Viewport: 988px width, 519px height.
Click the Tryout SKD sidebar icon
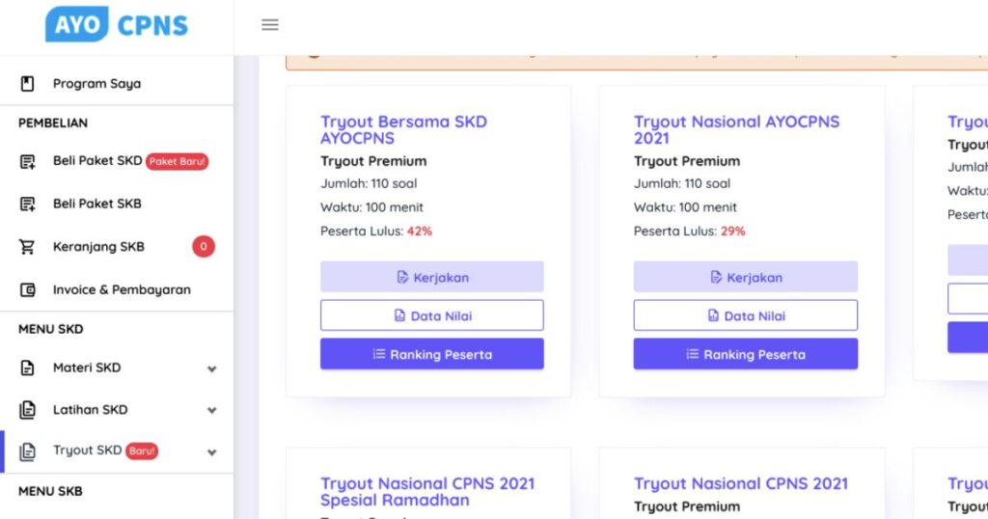tap(28, 451)
